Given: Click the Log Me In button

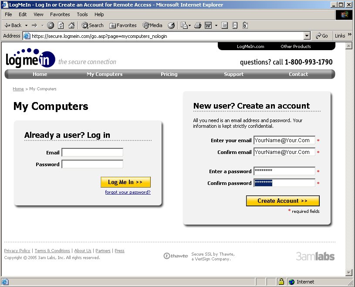Looking at the screenshot, I should pyautogui.click(x=125, y=182).
